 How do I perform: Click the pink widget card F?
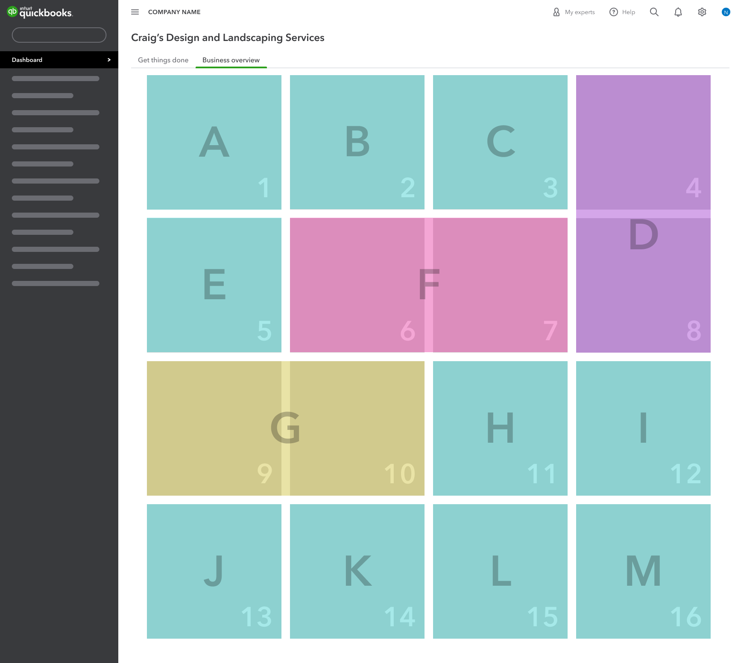point(428,285)
